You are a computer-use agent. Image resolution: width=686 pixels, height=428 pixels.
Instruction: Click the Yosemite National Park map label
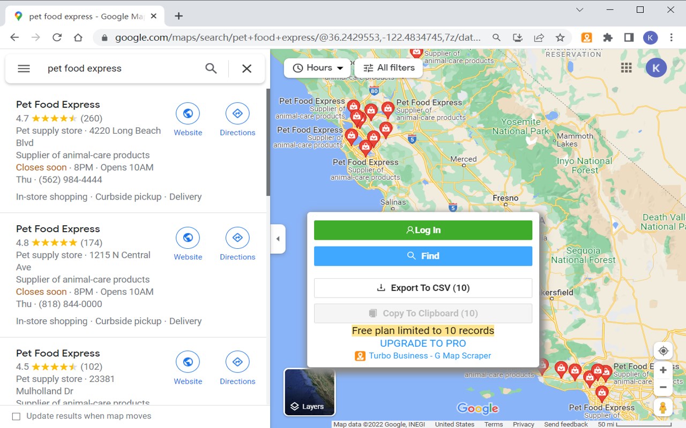(521, 126)
